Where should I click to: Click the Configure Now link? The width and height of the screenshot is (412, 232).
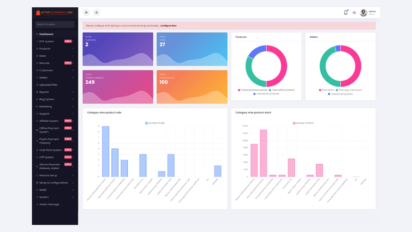pos(168,26)
